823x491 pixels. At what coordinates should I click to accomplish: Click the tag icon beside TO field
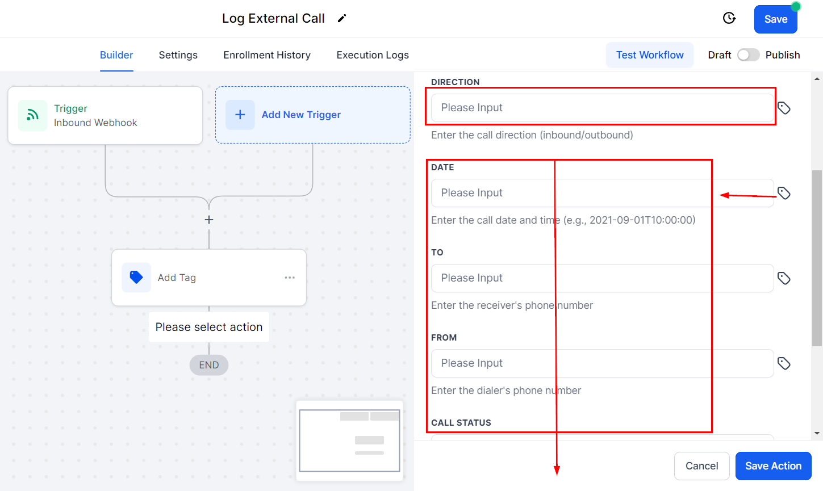[x=784, y=278]
